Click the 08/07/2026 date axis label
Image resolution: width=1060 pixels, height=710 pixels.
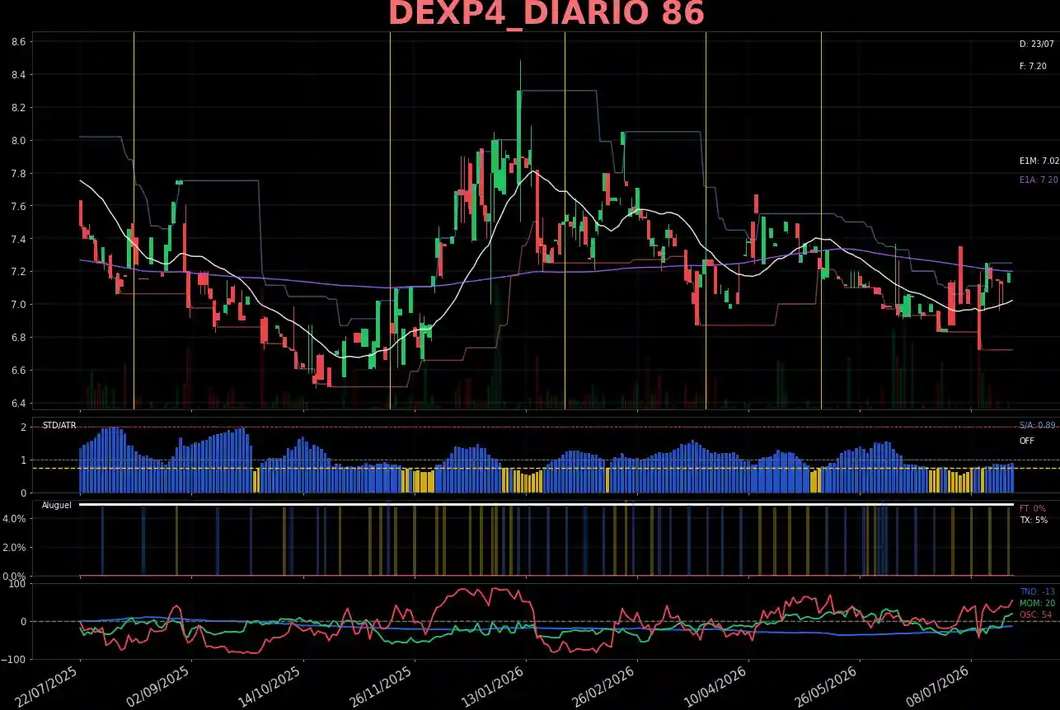tap(940, 687)
